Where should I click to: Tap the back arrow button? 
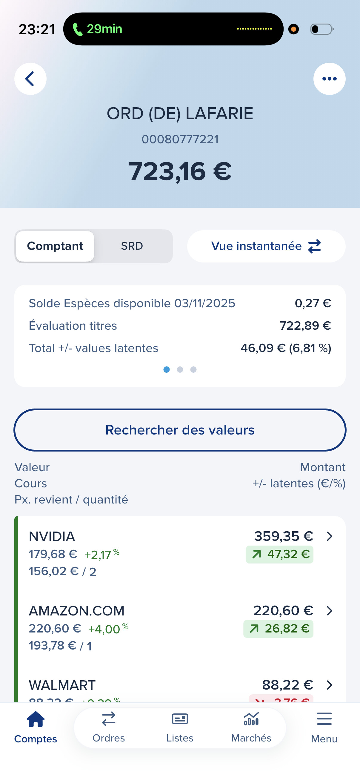pyautogui.click(x=30, y=79)
